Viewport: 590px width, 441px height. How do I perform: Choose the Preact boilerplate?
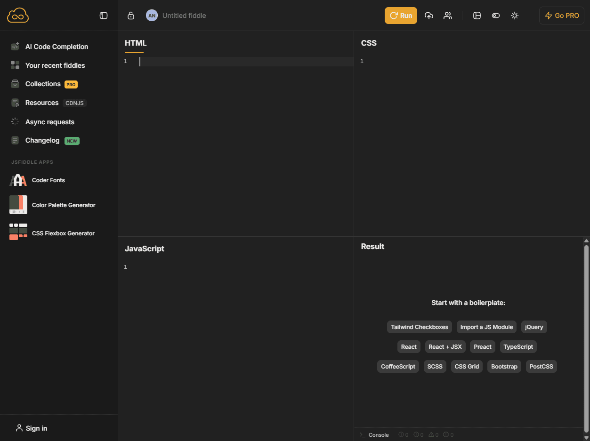[483, 347]
